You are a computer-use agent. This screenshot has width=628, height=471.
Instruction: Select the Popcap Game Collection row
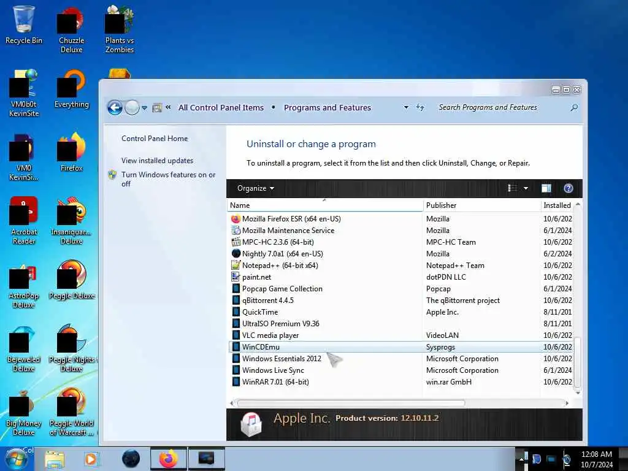pos(400,289)
